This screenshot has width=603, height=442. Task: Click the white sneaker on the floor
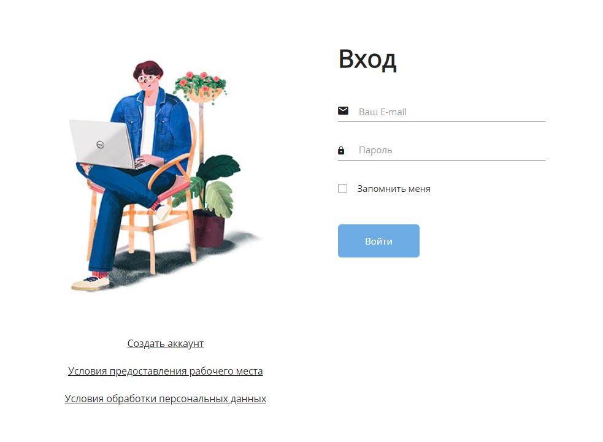91,283
